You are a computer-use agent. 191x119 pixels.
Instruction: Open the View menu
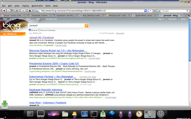coord(17,6)
